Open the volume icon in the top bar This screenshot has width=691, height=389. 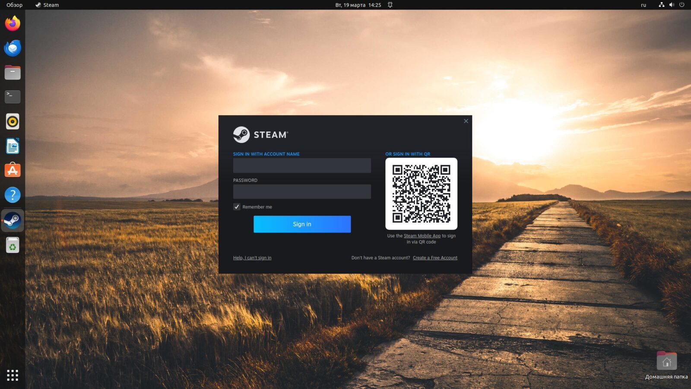coord(672,5)
